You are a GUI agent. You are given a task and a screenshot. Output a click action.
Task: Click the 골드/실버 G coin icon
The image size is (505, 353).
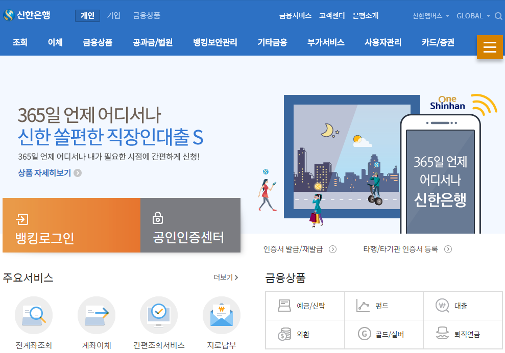[x=364, y=334]
